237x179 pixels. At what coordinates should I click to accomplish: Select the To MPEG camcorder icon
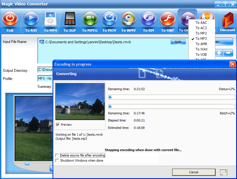pos(90,19)
